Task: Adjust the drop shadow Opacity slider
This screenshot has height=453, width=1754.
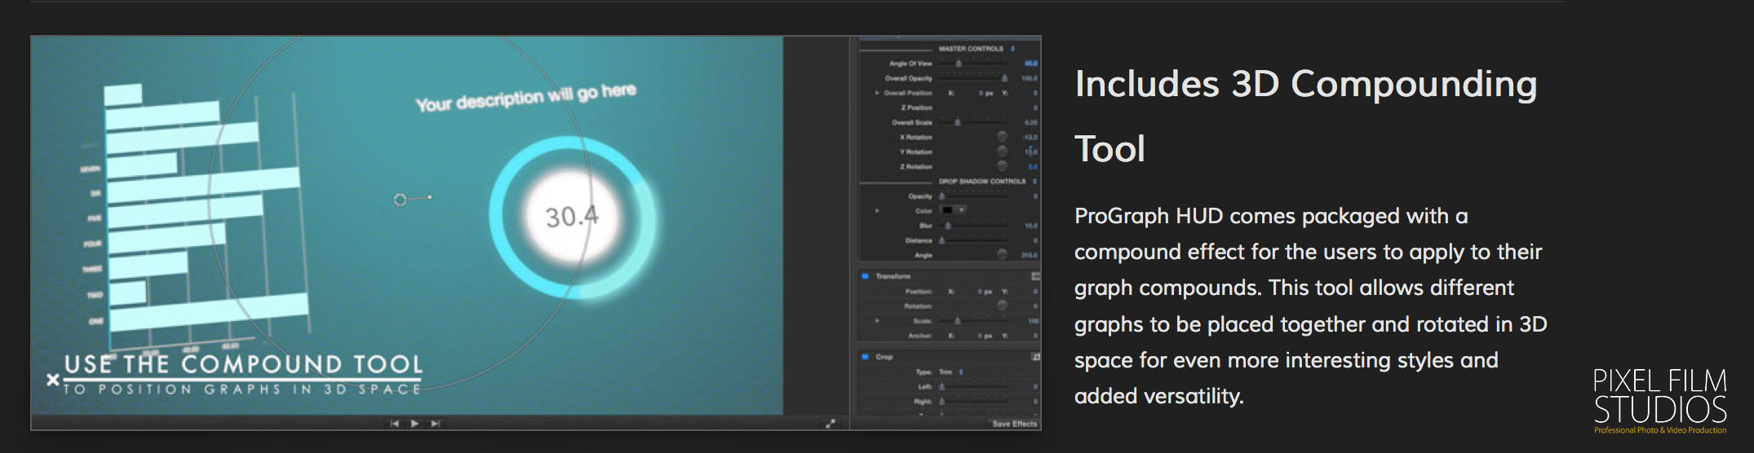Action: click(x=972, y=196)
